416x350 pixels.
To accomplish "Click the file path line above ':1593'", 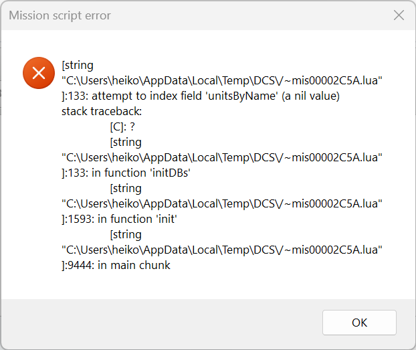I will [221, 203].
